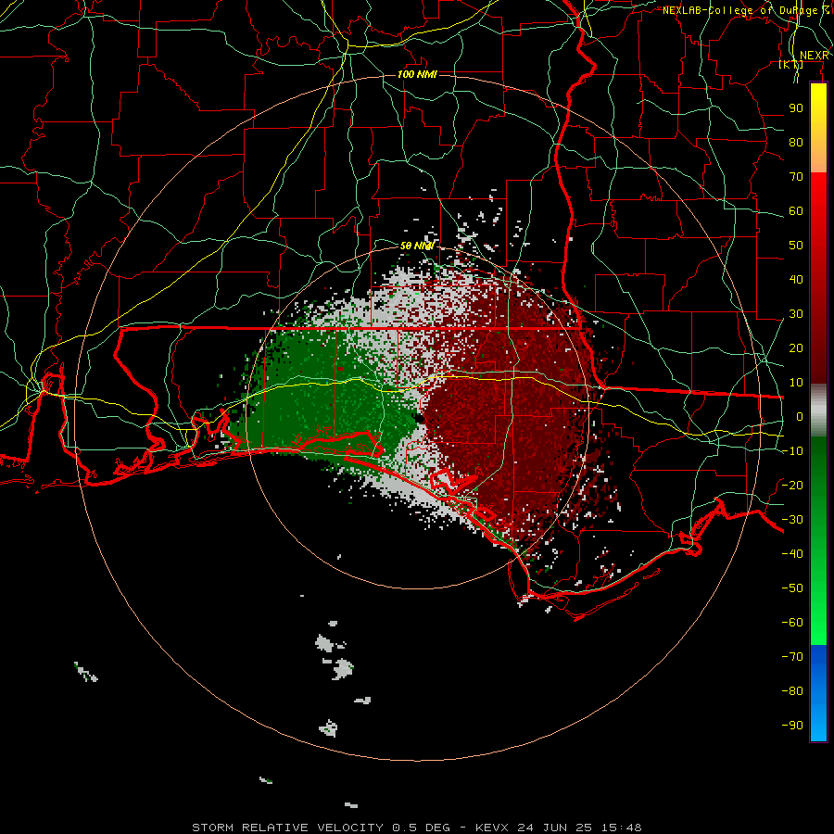
Task: Pick the yellow segment of the color bar
Action: (x=818, y=128)
